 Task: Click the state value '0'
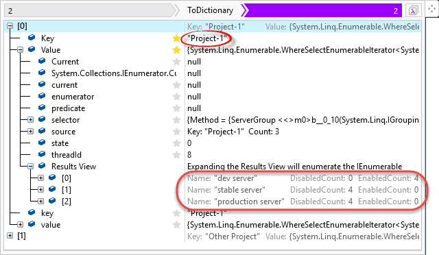click(x=189, y=143)
